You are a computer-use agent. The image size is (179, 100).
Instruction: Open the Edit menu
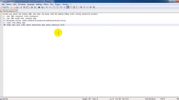[3, 4]
